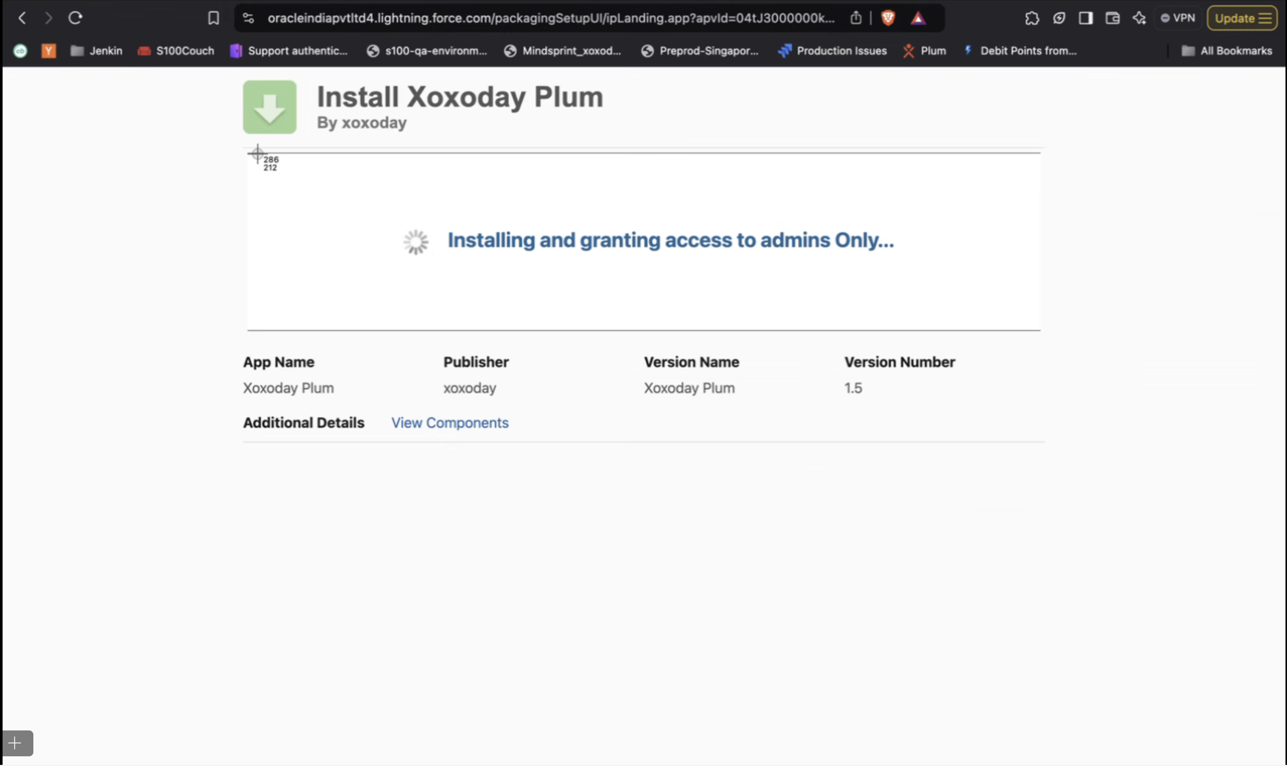Open the Update browser menu

tap(1242, 18)
